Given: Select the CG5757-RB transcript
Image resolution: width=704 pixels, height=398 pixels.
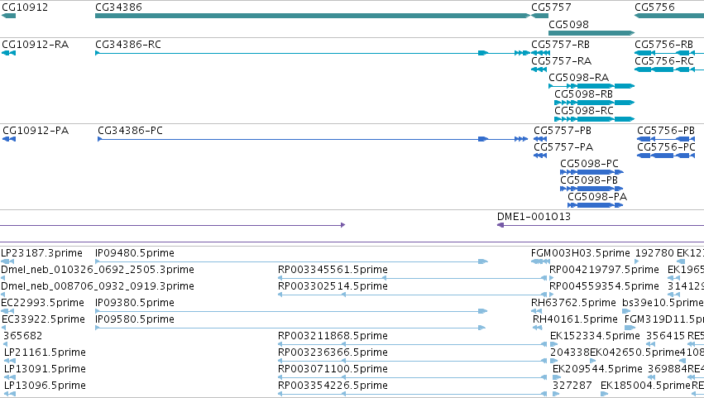Looking at the screenshot, I should coord(560,45).
